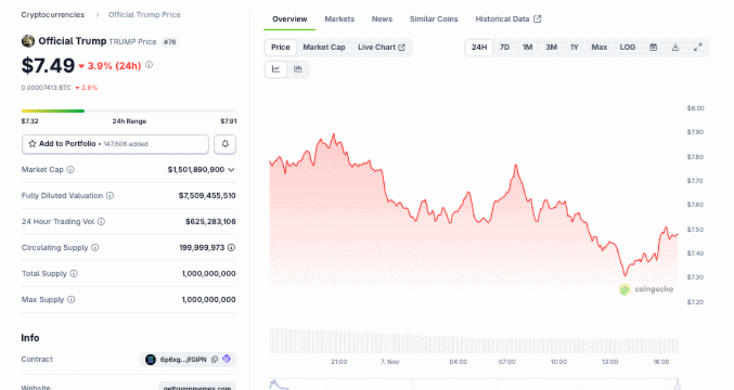The image size is (734, 390).
Task: Expand the Market Cap value chevron
Action: (x=231, y=170)
